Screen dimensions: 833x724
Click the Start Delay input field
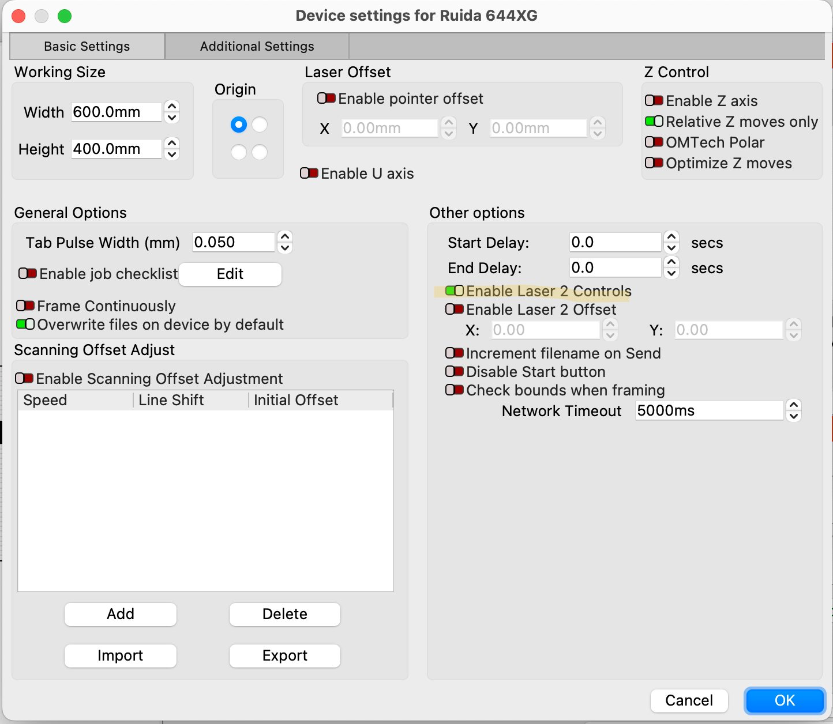614,243
